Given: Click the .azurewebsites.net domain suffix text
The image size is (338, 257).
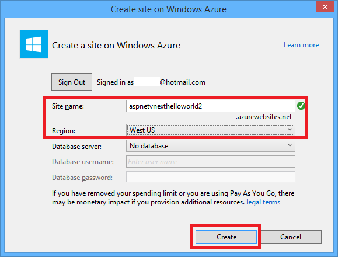Looking at the screenshot, I should pyautogui.click(x=264, y=117).
